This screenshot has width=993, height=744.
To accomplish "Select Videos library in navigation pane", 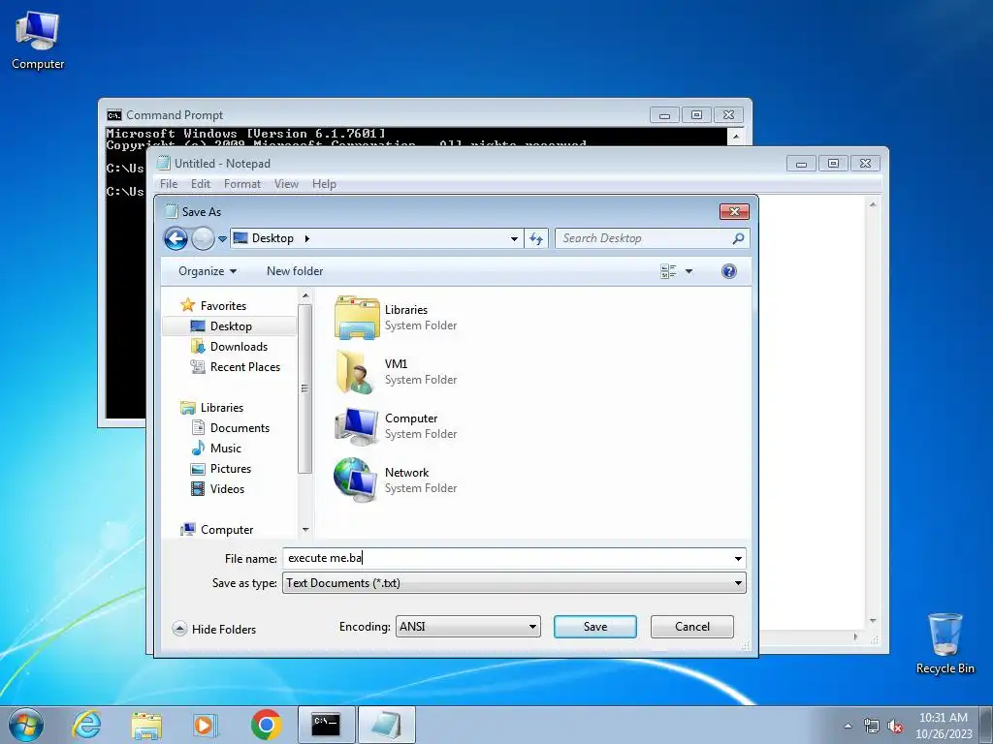I will (227, 489).
